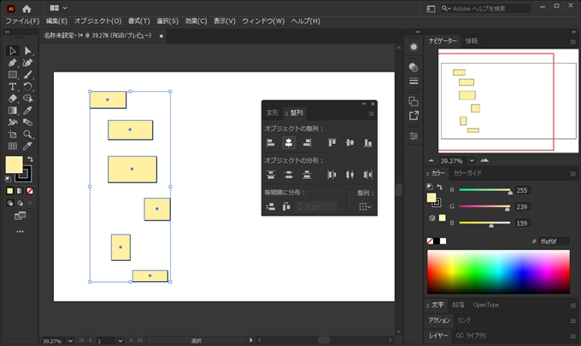Zoom out button in Navigator panel
The height and width of the screenshot is (346, 581).
pos(431,161)
